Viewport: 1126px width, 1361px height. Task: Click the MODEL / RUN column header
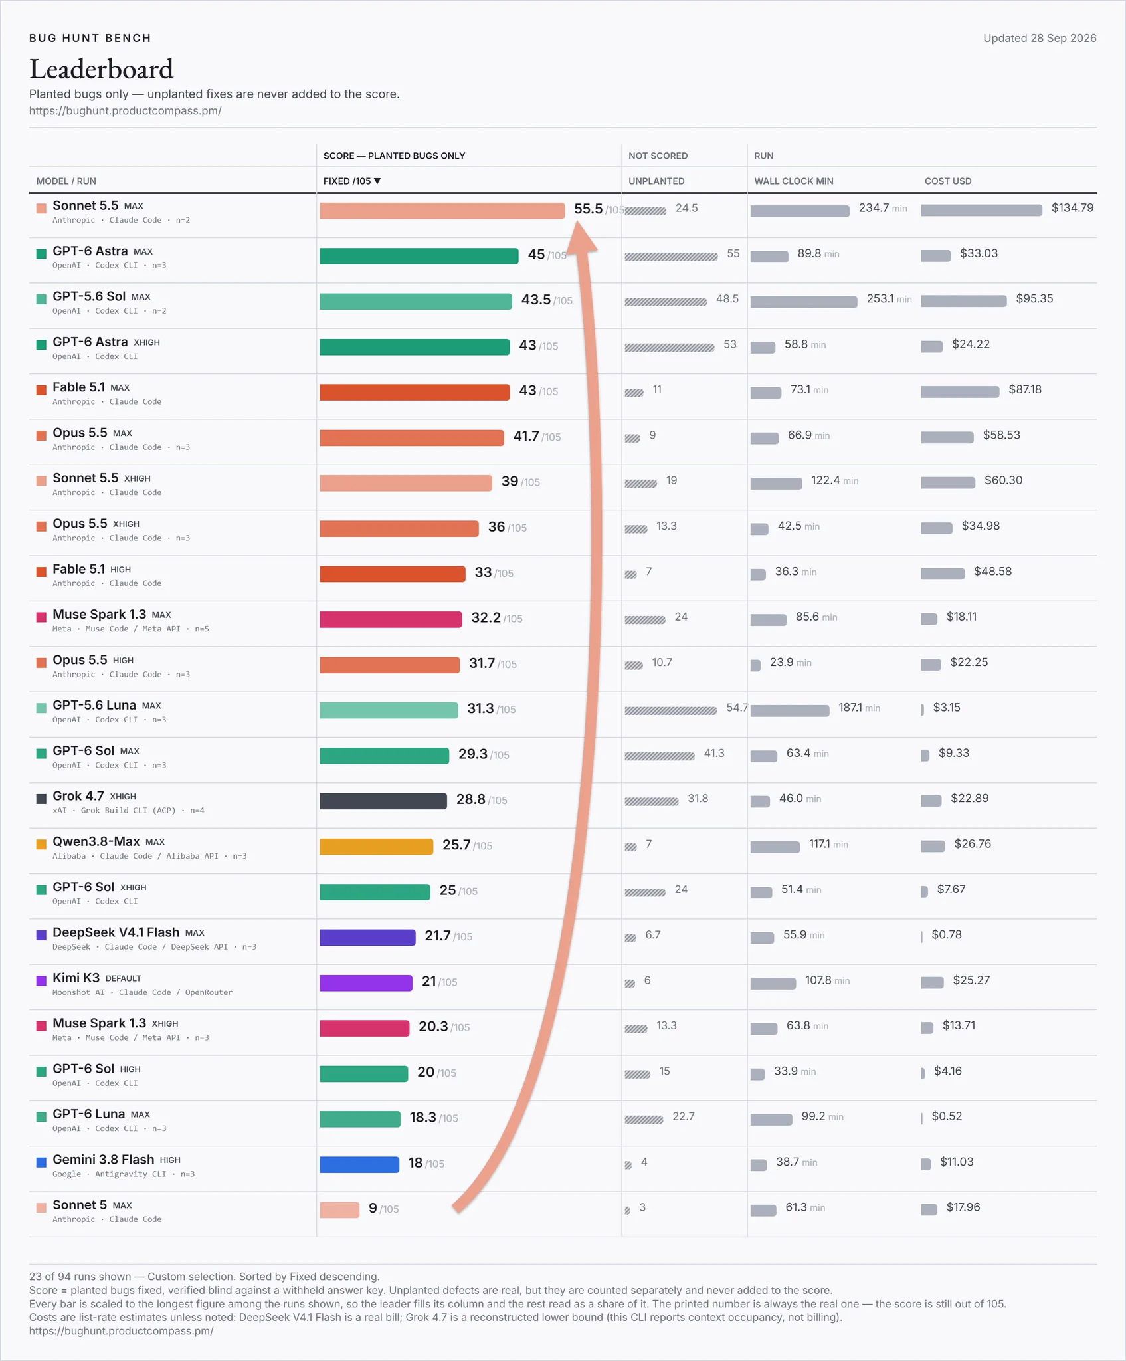coord(66,181)
